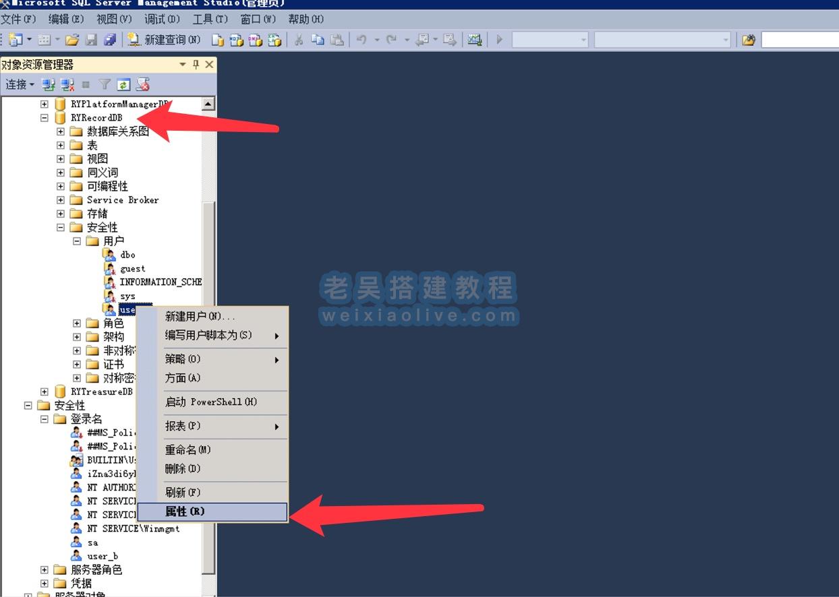Click the Open File folder icon on toolbar
Screen dimensions: 839x597
(72, 40)
